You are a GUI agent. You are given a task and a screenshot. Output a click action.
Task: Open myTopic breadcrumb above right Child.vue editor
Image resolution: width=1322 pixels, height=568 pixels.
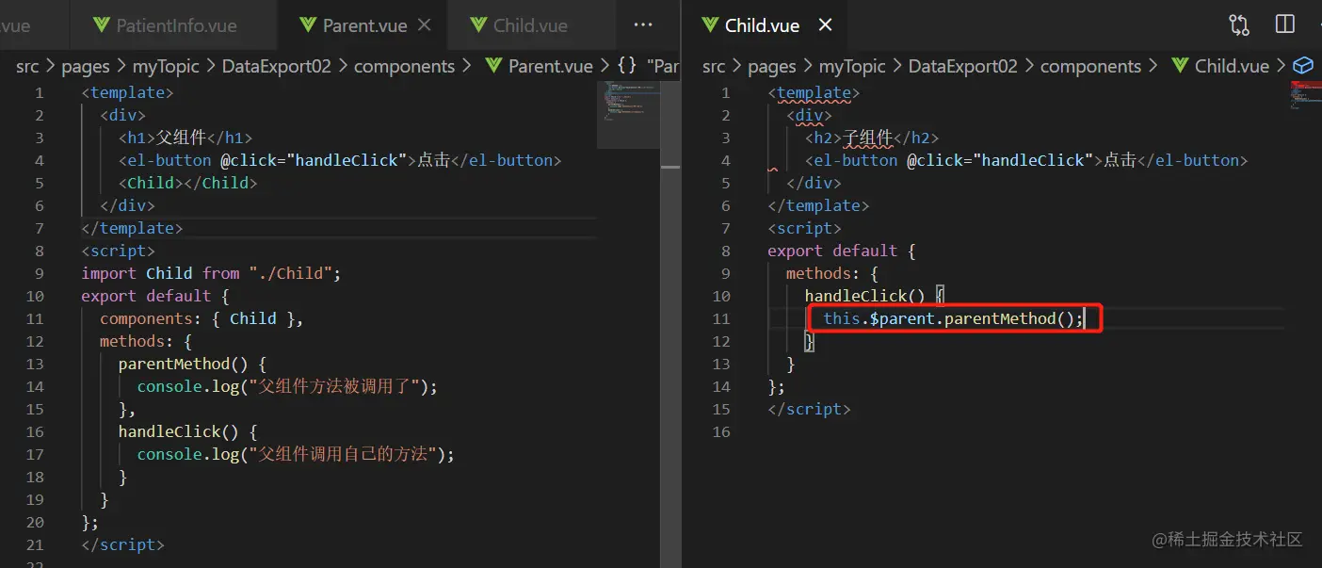coord(852,66)
